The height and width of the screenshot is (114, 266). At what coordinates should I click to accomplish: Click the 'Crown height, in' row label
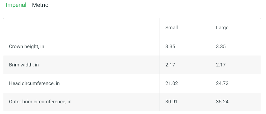(x=27, y=46)
